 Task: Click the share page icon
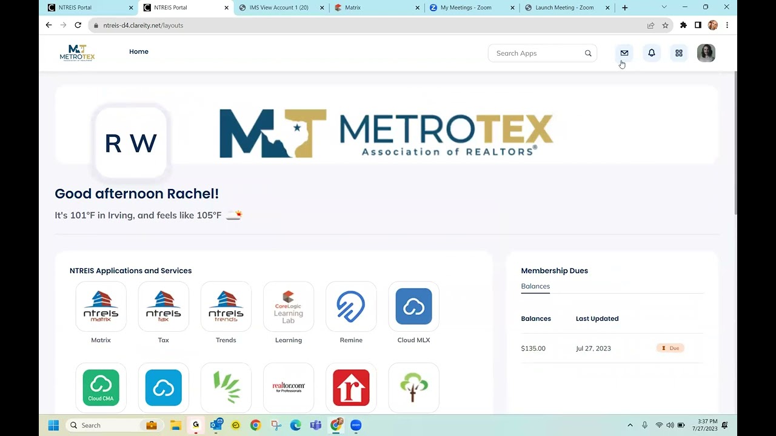pyautogui.click(x=651, y=25)
